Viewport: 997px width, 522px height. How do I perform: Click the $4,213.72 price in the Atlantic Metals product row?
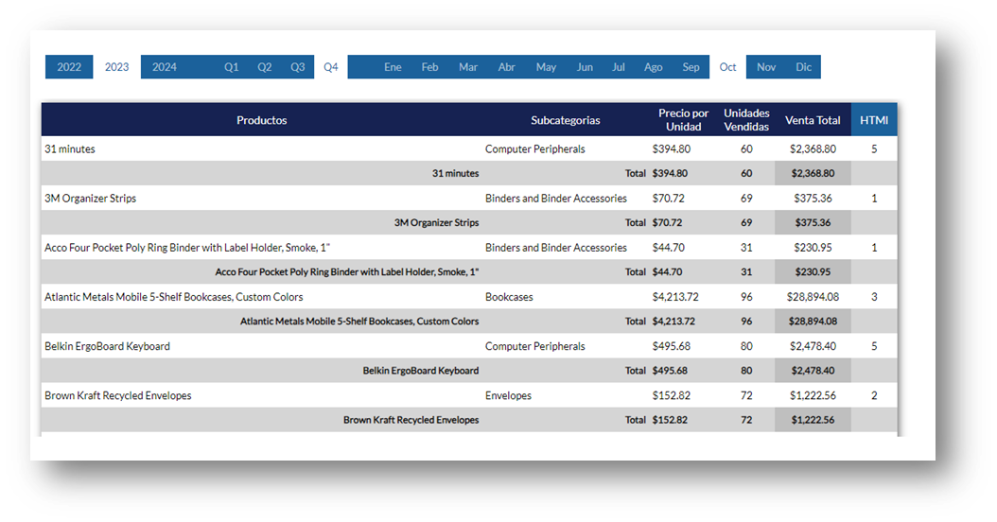point(675,297)
